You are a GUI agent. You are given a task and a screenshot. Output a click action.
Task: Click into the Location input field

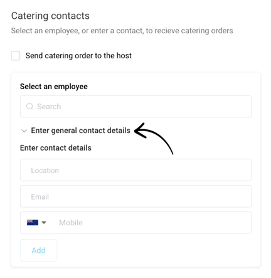pos(135,170)
